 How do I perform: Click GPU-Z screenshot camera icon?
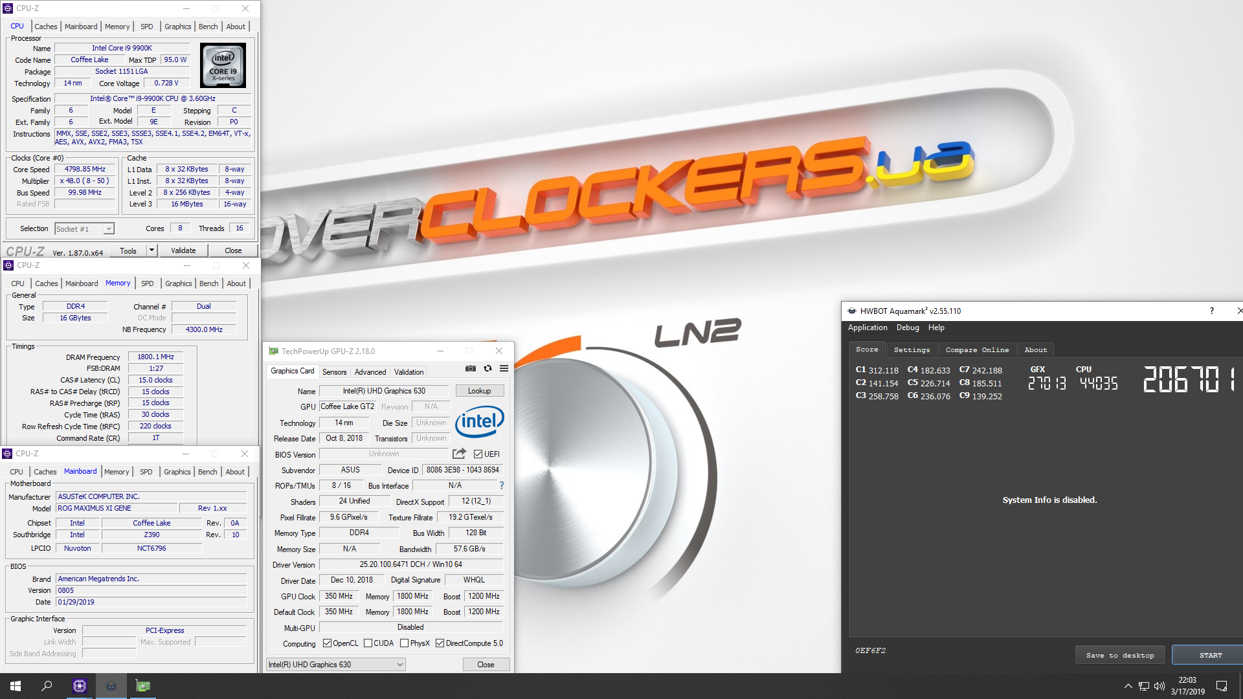click(x=471, y=369)
